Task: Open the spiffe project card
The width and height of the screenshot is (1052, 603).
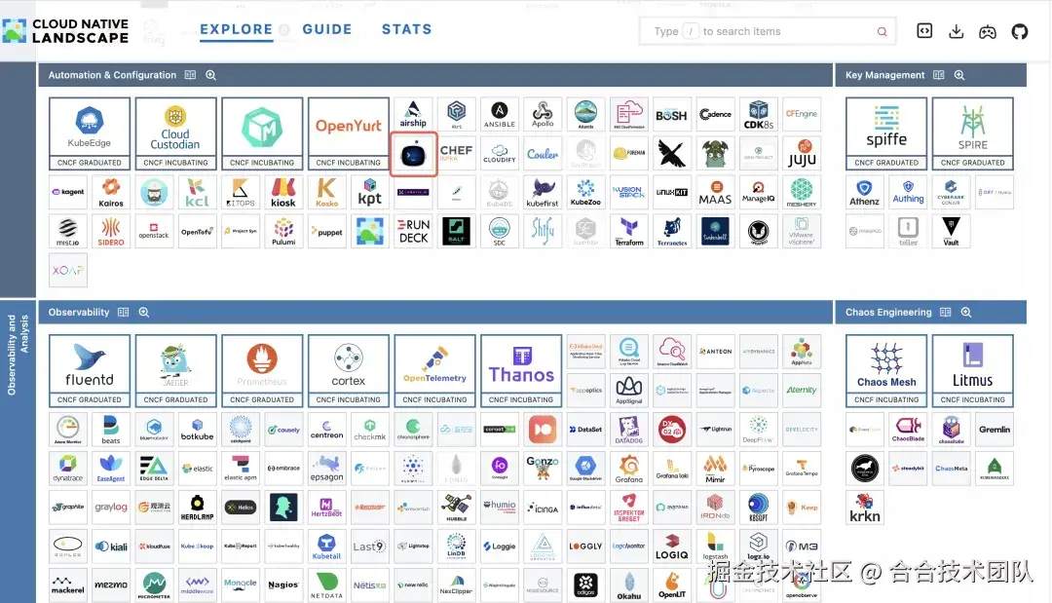Action: pos(886,132)
